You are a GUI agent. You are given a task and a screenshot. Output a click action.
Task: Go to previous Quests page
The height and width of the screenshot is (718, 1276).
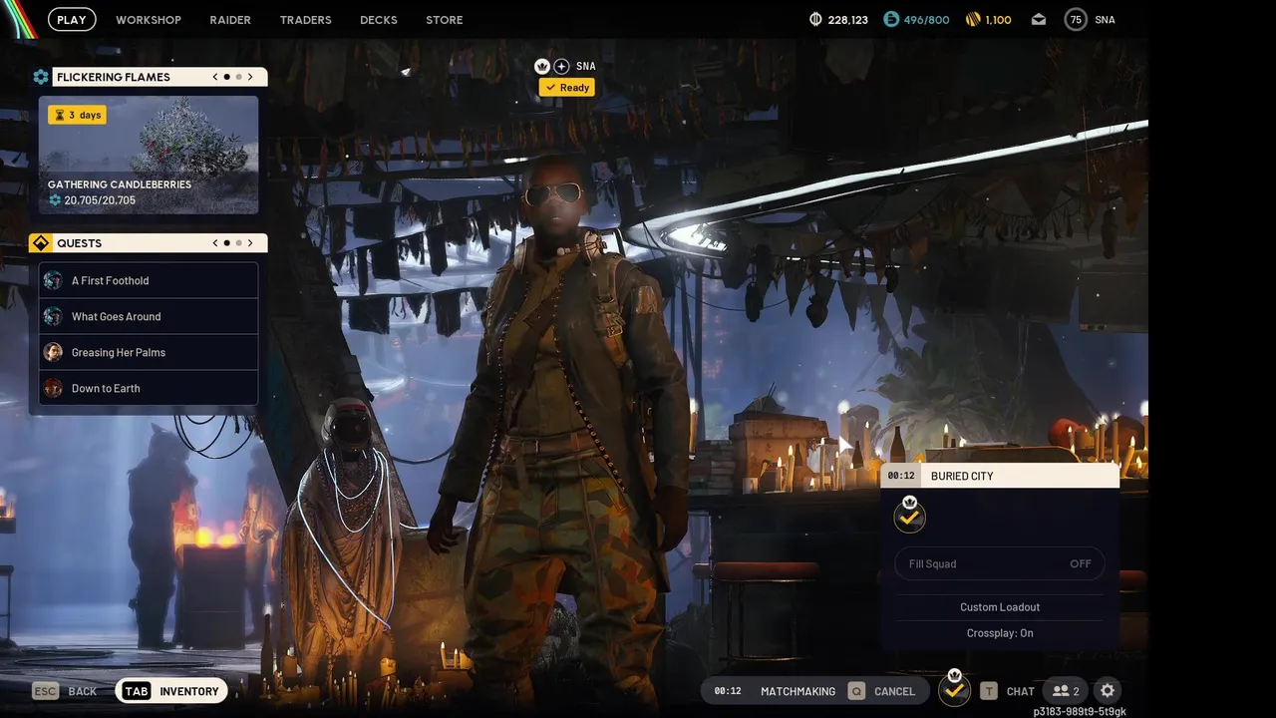click(x=215, y=243)
